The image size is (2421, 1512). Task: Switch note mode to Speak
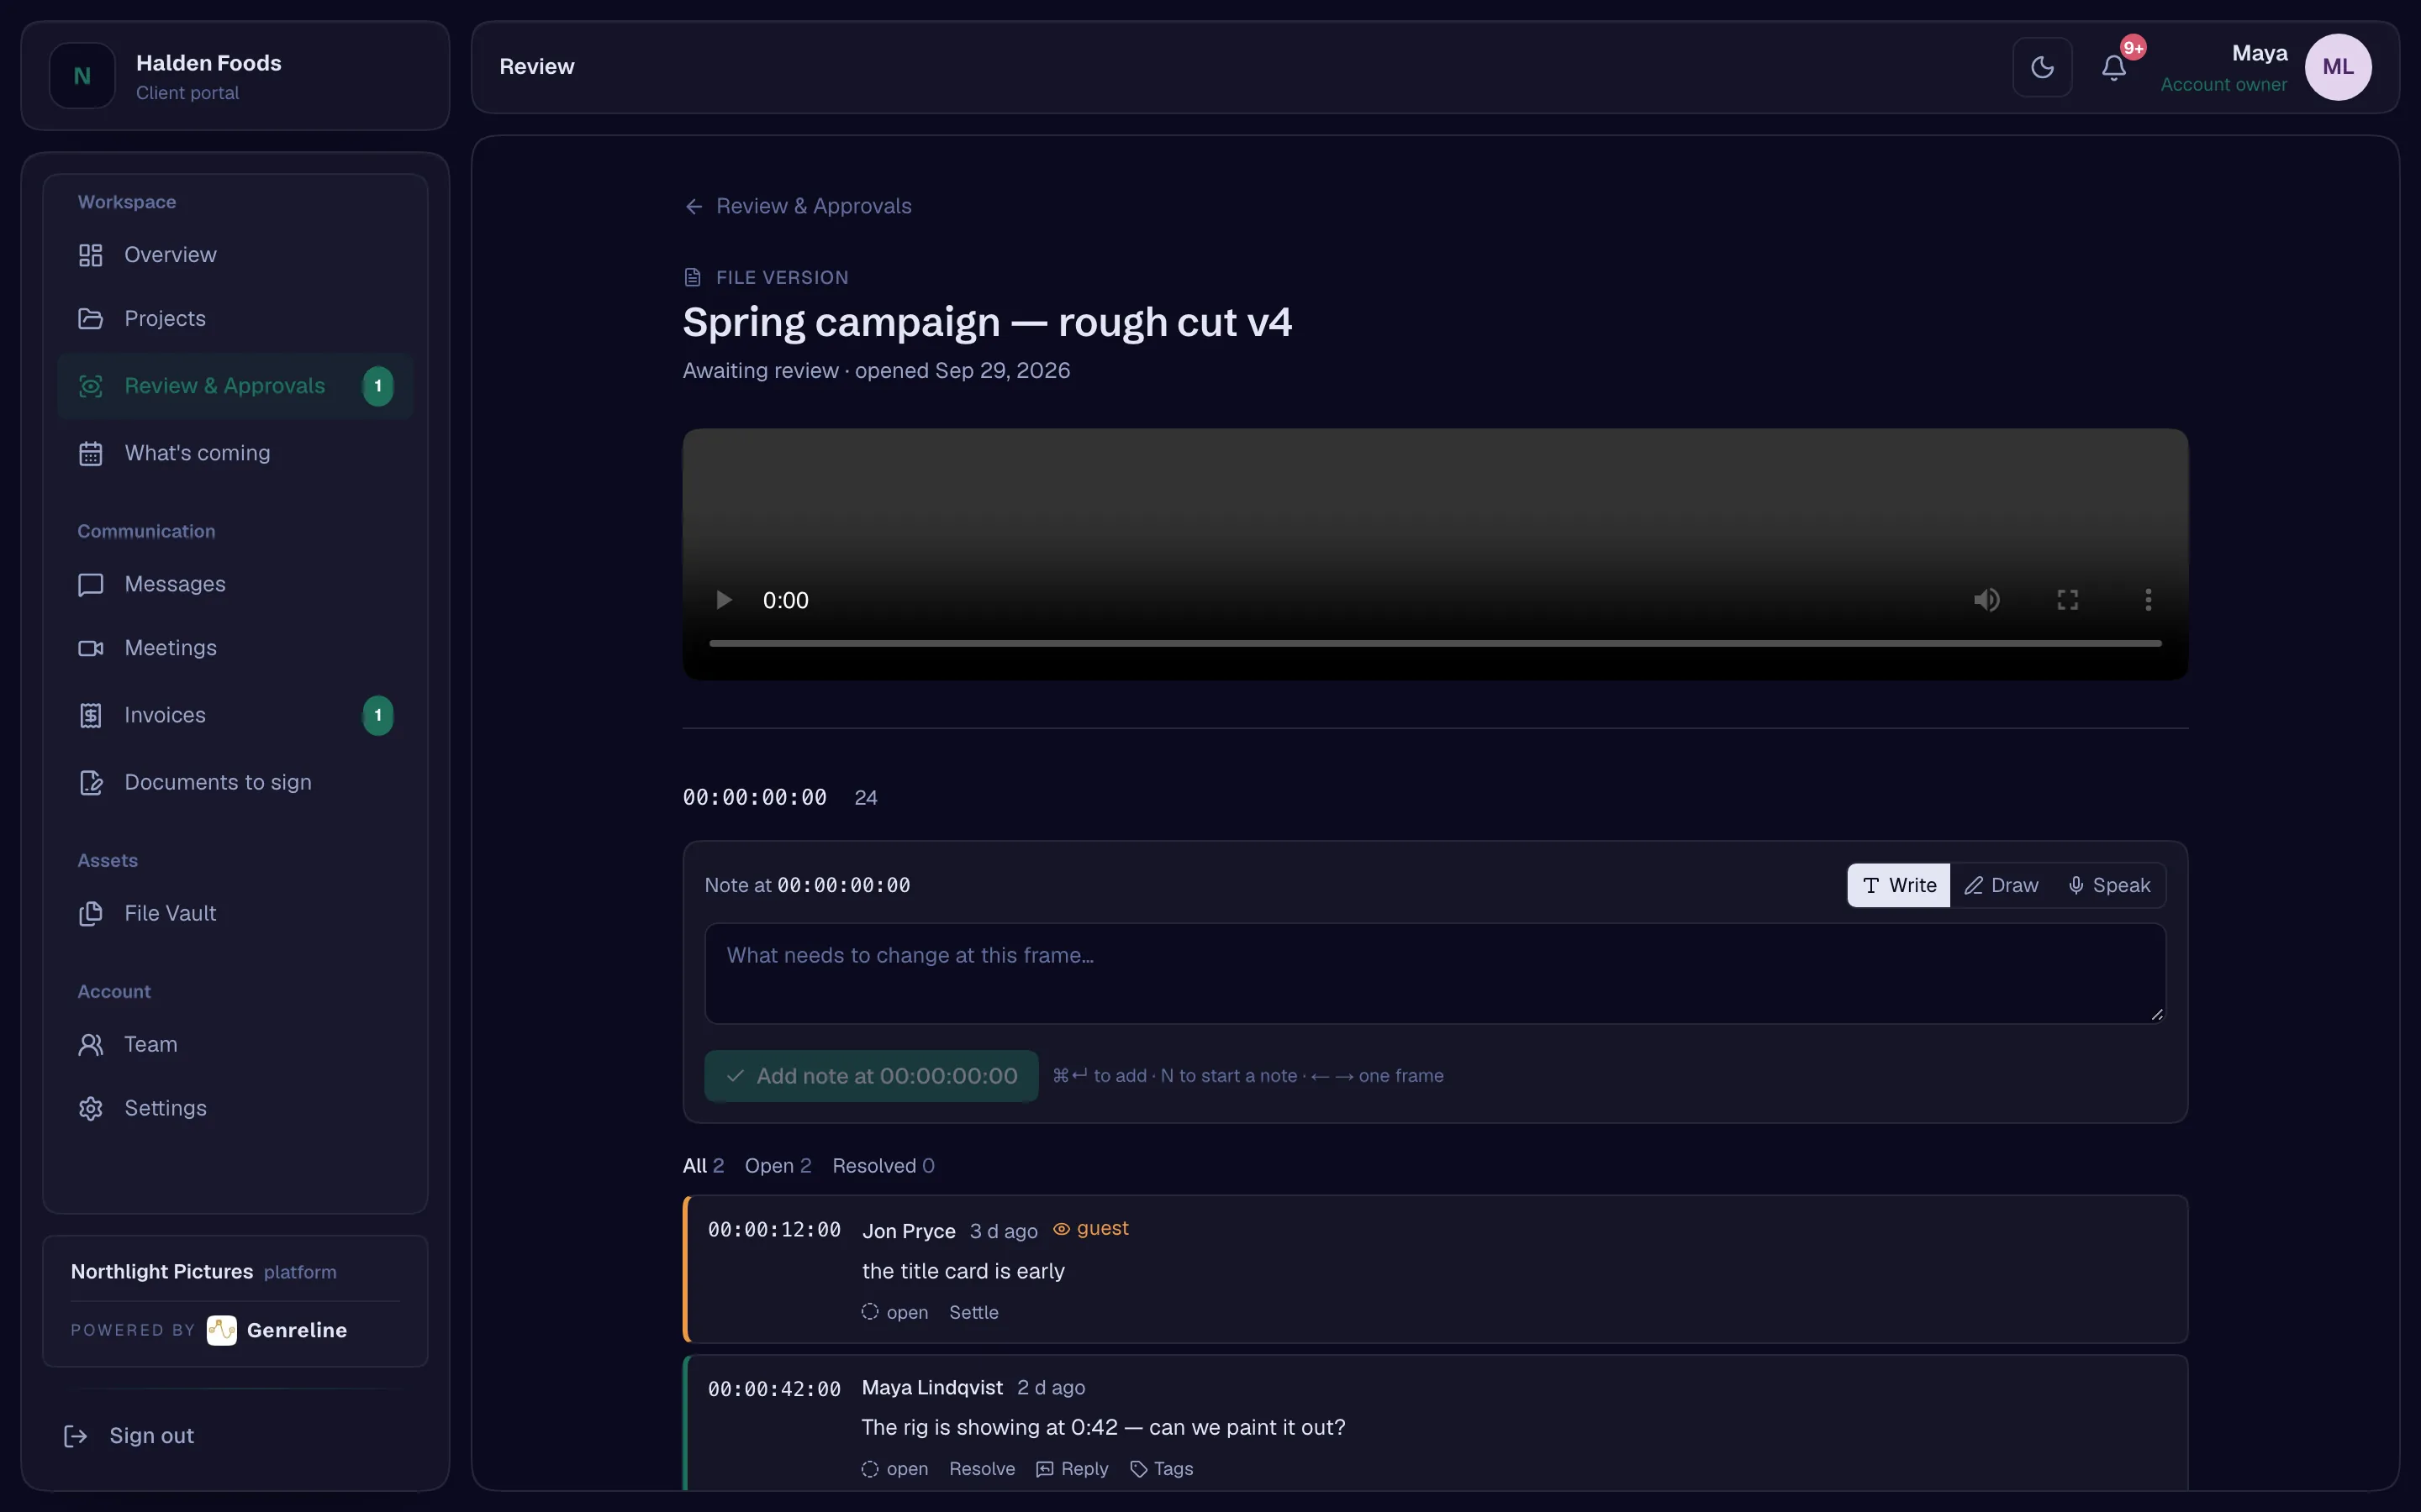[x=2109, y=885]
